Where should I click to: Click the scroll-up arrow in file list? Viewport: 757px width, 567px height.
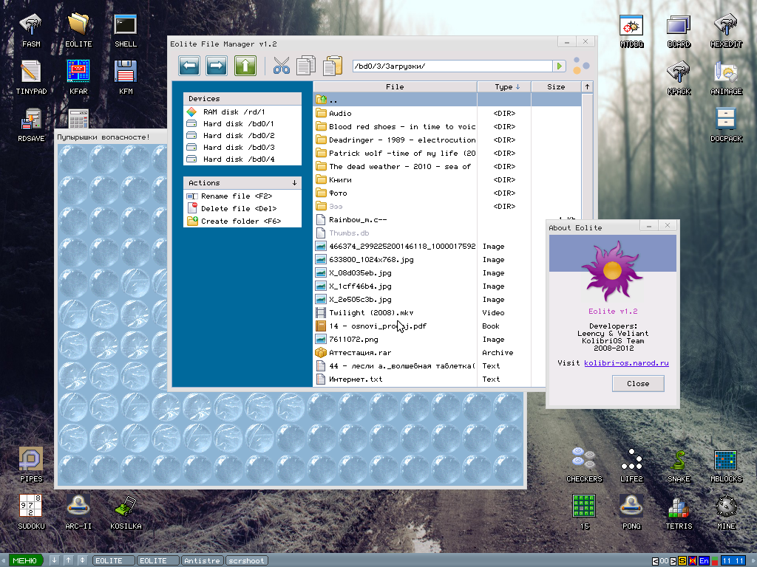click(587, 87)
